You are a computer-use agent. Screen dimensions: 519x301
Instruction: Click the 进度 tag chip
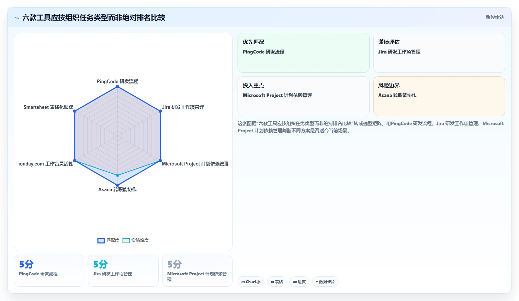[299, 282]
